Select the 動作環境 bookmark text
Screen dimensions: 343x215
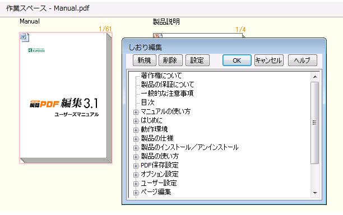[x=154, y=129]
